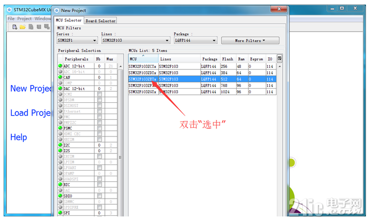
Task: Click the grey status dot for COMP
Action: coord(60,82)
